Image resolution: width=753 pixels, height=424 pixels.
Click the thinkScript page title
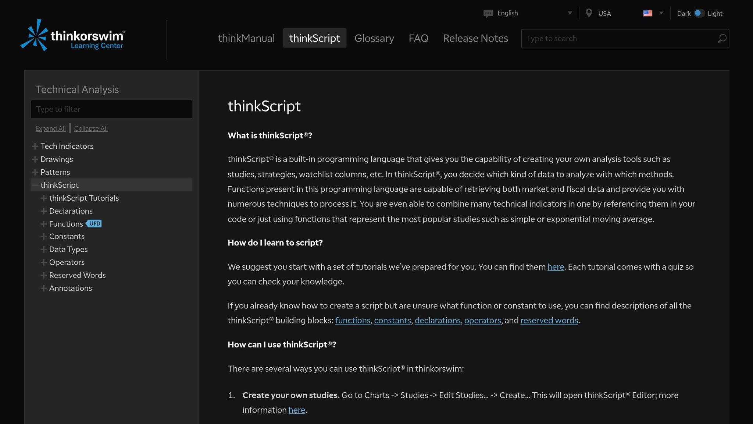click(x=264, y=106)
